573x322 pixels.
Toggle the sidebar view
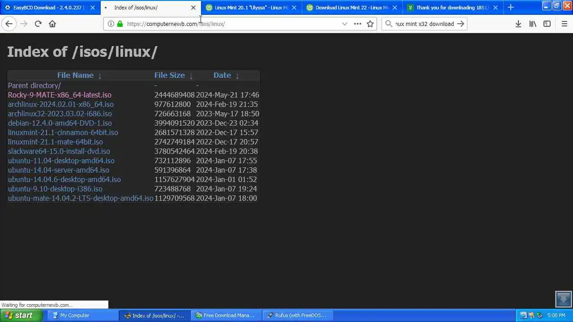pyautogui.click(x=547, y=24)
